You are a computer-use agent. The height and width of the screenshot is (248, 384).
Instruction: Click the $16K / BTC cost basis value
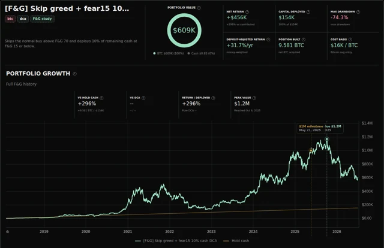344,46
